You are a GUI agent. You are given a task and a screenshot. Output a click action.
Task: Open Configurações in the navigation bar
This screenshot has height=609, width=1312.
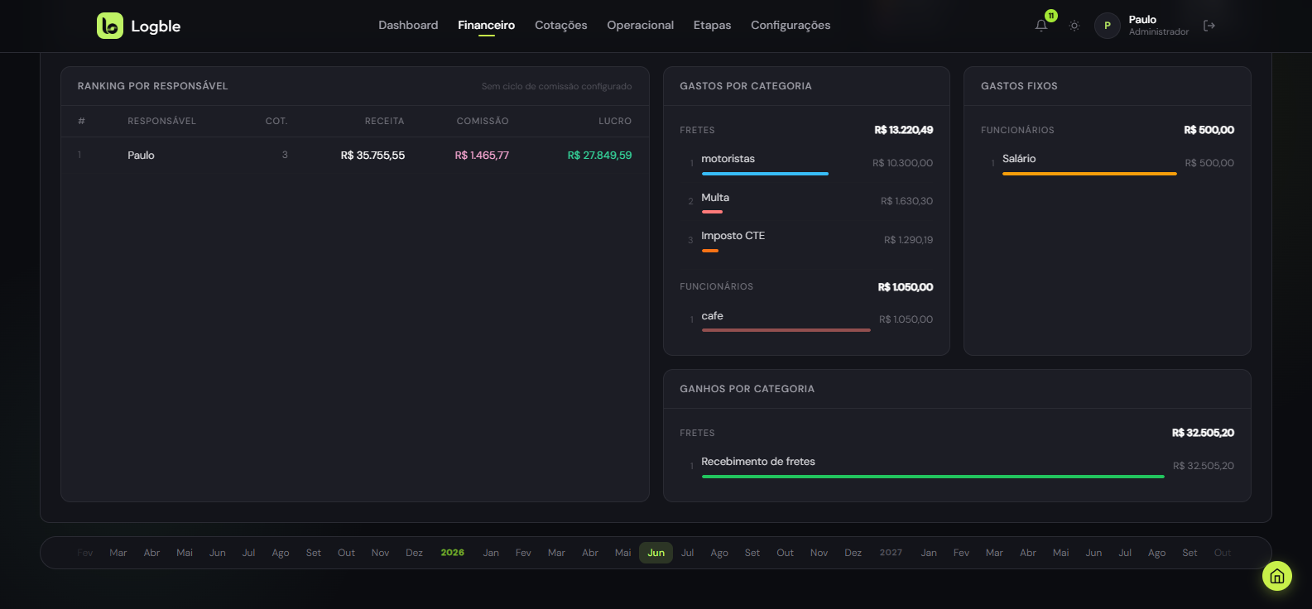791,26
